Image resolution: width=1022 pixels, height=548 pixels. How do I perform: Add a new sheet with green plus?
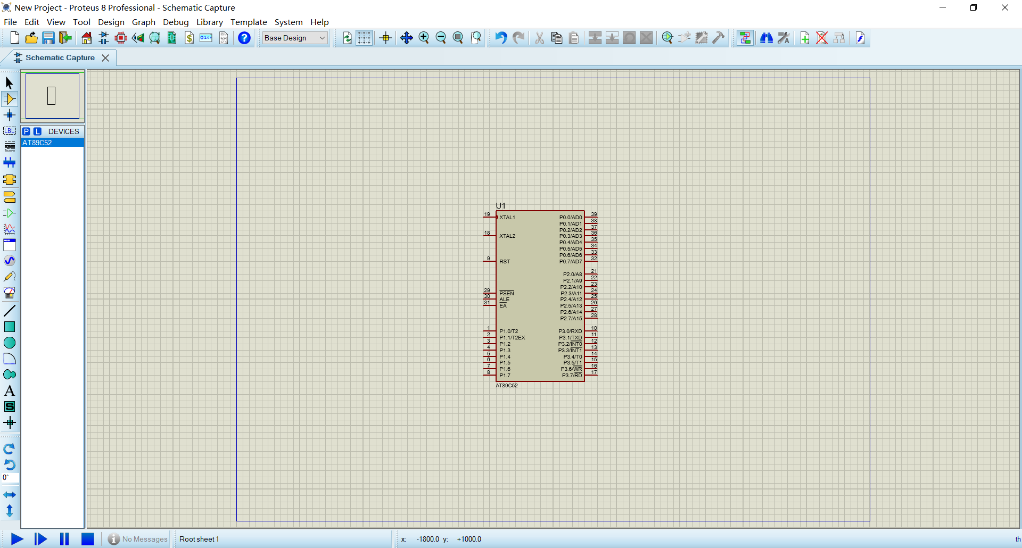pyautogui.click(x=805, y=38)
